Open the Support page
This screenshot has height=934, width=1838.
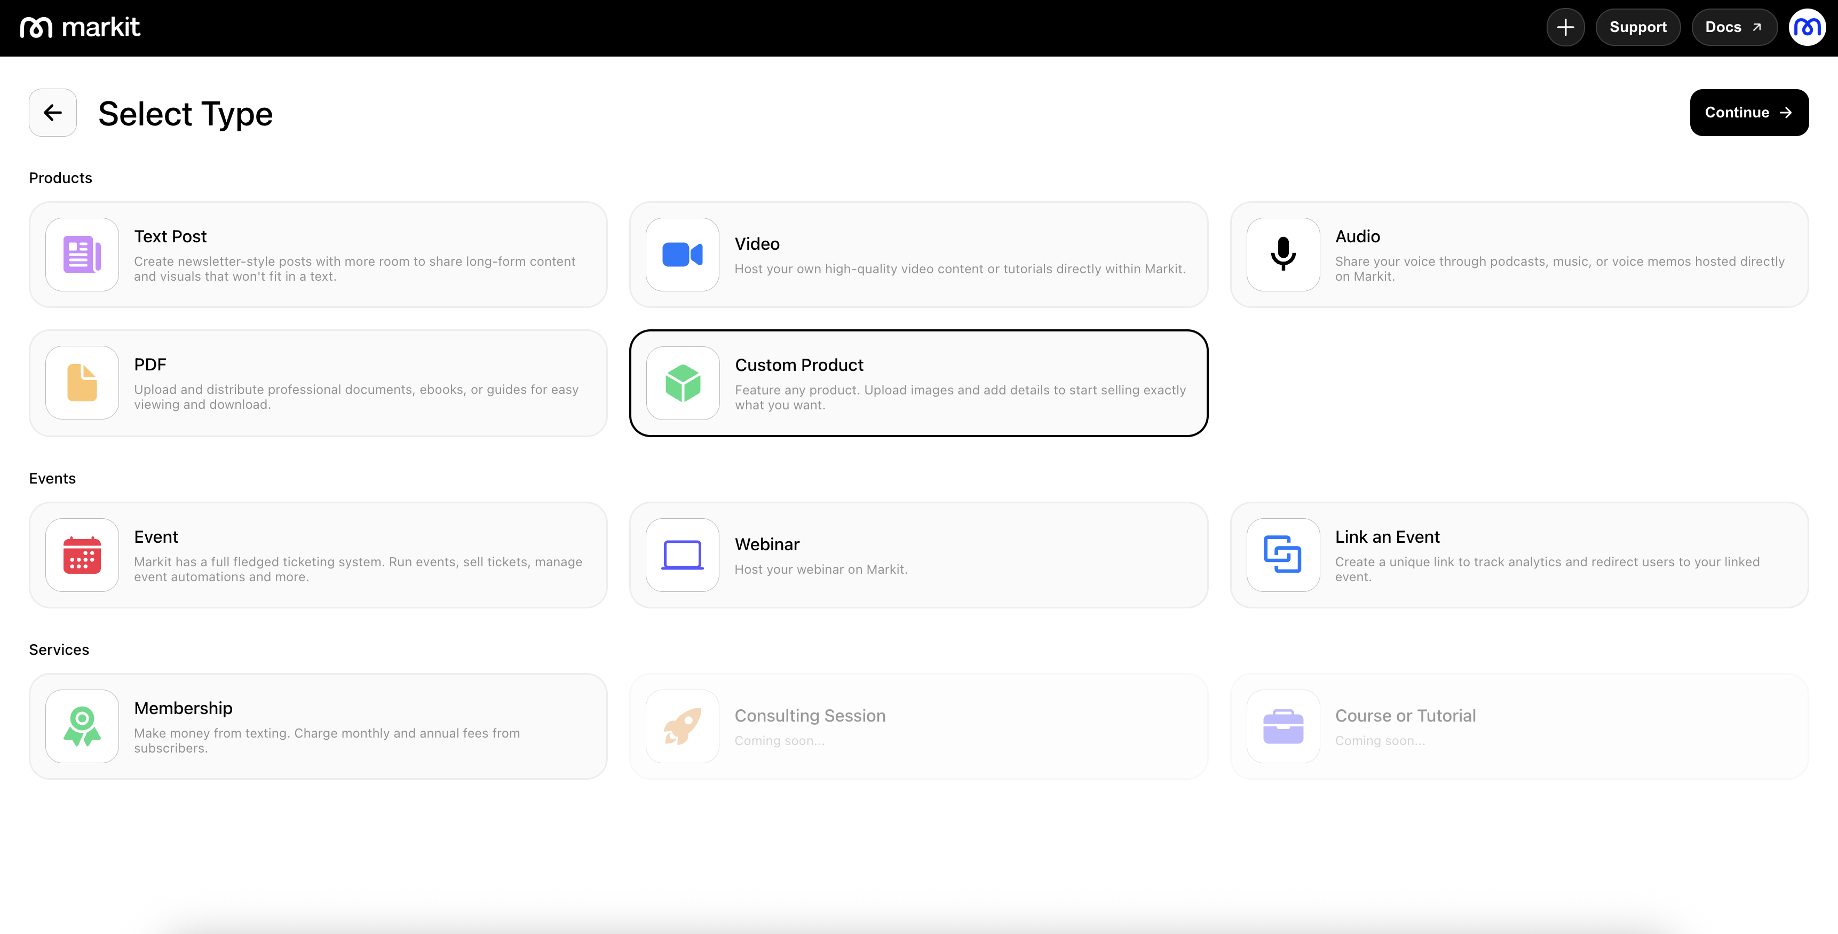click(x=1637, y=27)
